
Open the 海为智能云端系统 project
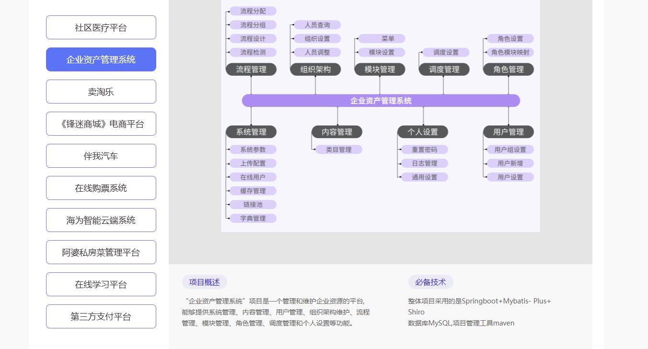[101, 220]
